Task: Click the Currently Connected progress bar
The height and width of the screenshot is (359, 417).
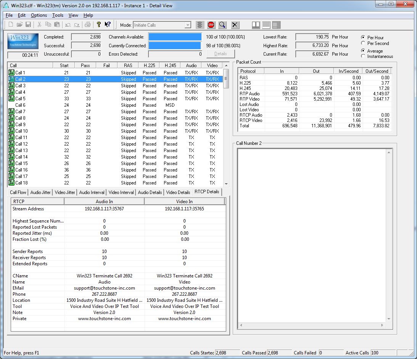Action: coord(175,45)
